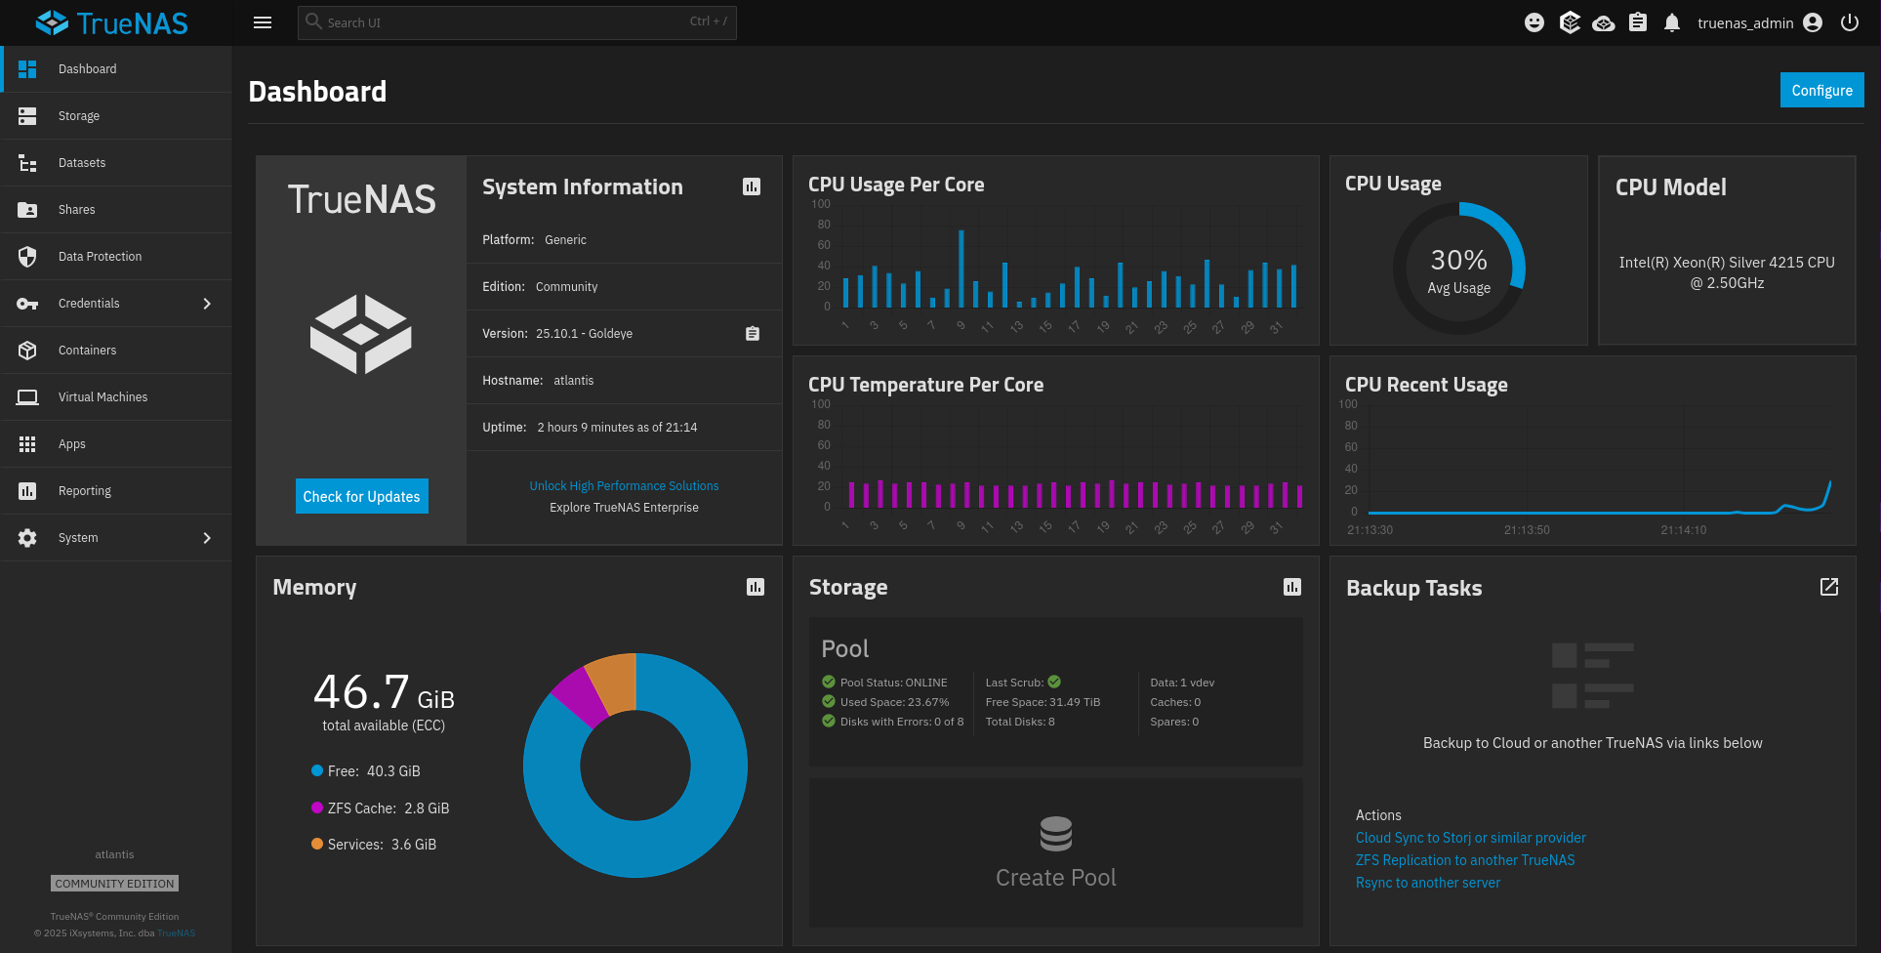Open the Reporting page

(85, 490)
